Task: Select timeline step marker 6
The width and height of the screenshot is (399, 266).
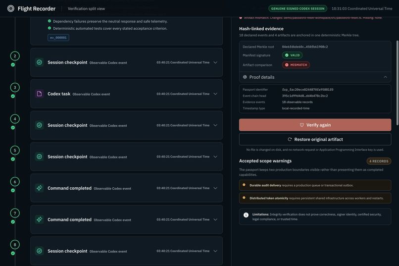Action: coord(15,182)
